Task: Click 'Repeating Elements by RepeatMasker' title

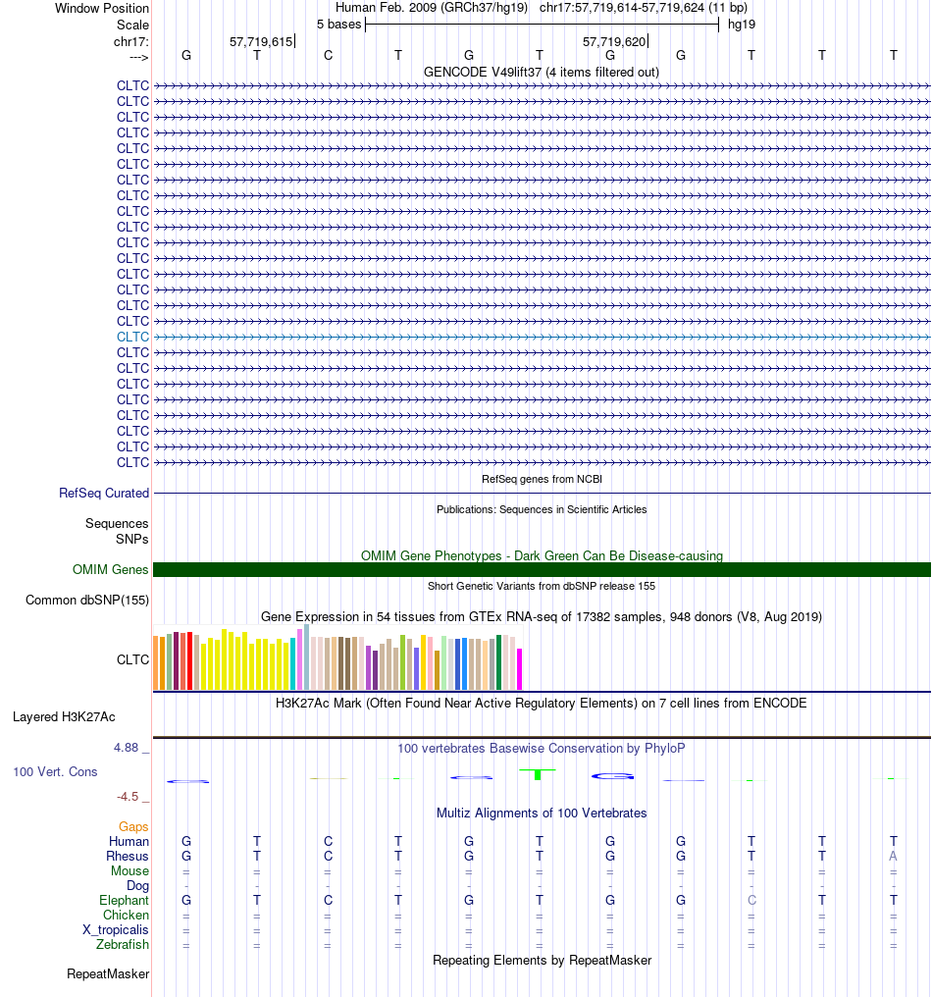Action: 542,960
